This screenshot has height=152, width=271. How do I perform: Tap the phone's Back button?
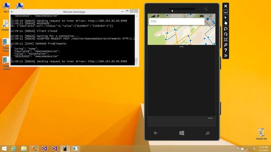[x=156, y=133]
